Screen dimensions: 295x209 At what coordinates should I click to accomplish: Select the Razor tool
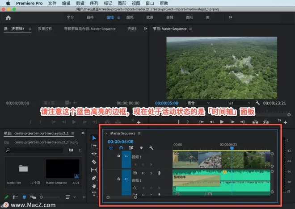pos(94,162)
